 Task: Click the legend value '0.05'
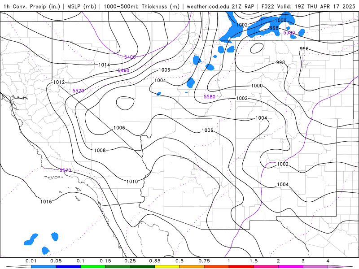[56, 261]
